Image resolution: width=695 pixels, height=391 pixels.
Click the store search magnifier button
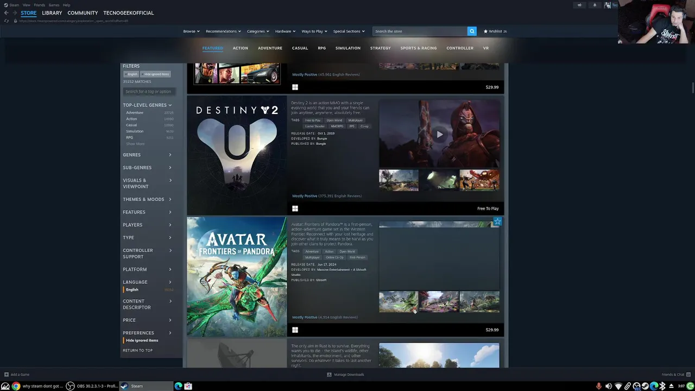point(472,31)
